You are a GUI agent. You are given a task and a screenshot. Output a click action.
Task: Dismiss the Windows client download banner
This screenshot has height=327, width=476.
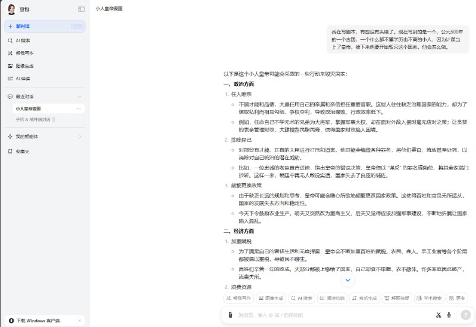79,320
